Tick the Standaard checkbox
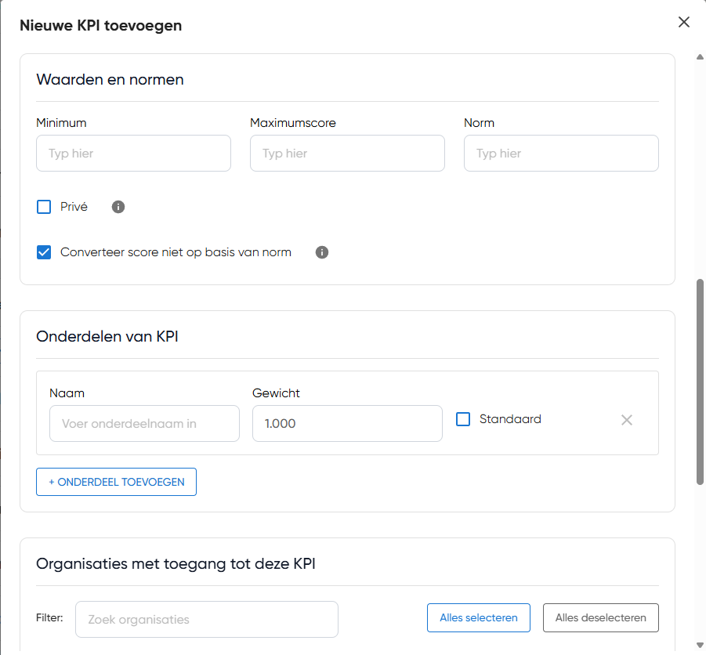This screenshot has height=655, width=706. click(x=463, y=419)
